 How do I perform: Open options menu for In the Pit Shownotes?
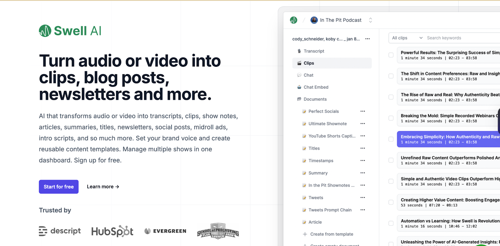point(362,185)
